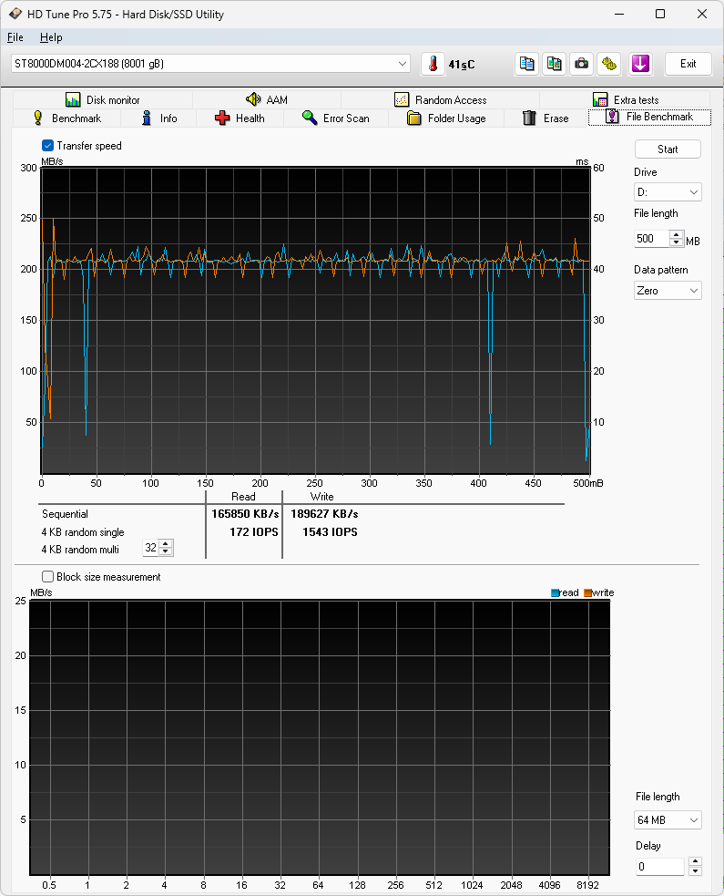Image resolution: width=724 pixels, height=896 pixels.
Task: Click the Exit button
Action: click(x=688, y=64)
